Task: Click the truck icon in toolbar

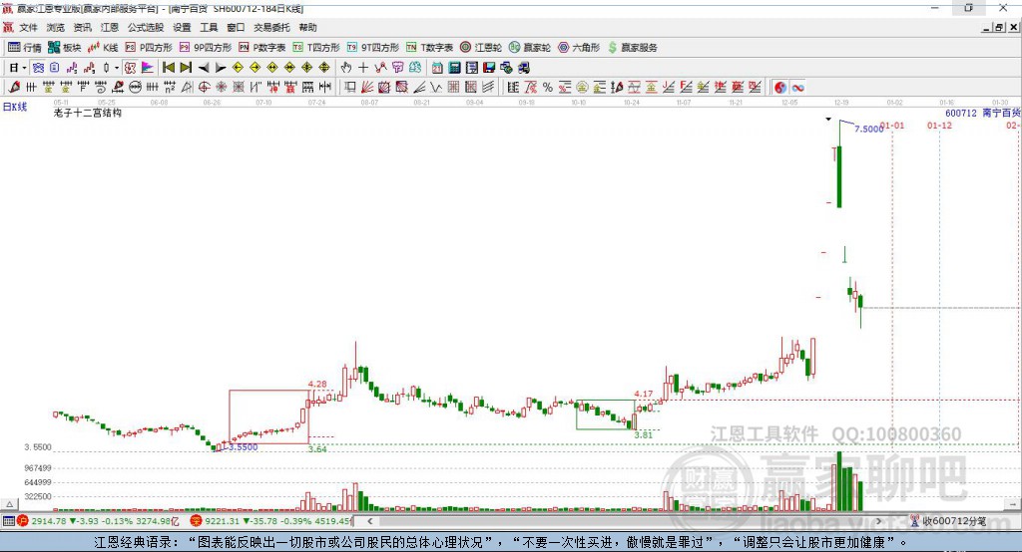Action: pos(523,68)
